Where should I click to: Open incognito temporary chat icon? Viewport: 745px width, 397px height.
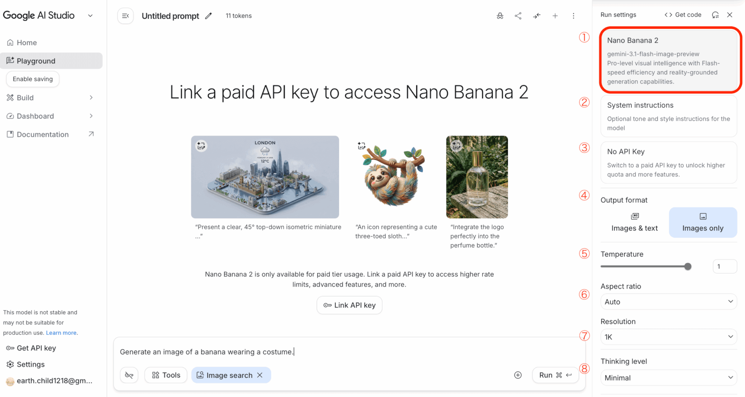tap(500, 16)
